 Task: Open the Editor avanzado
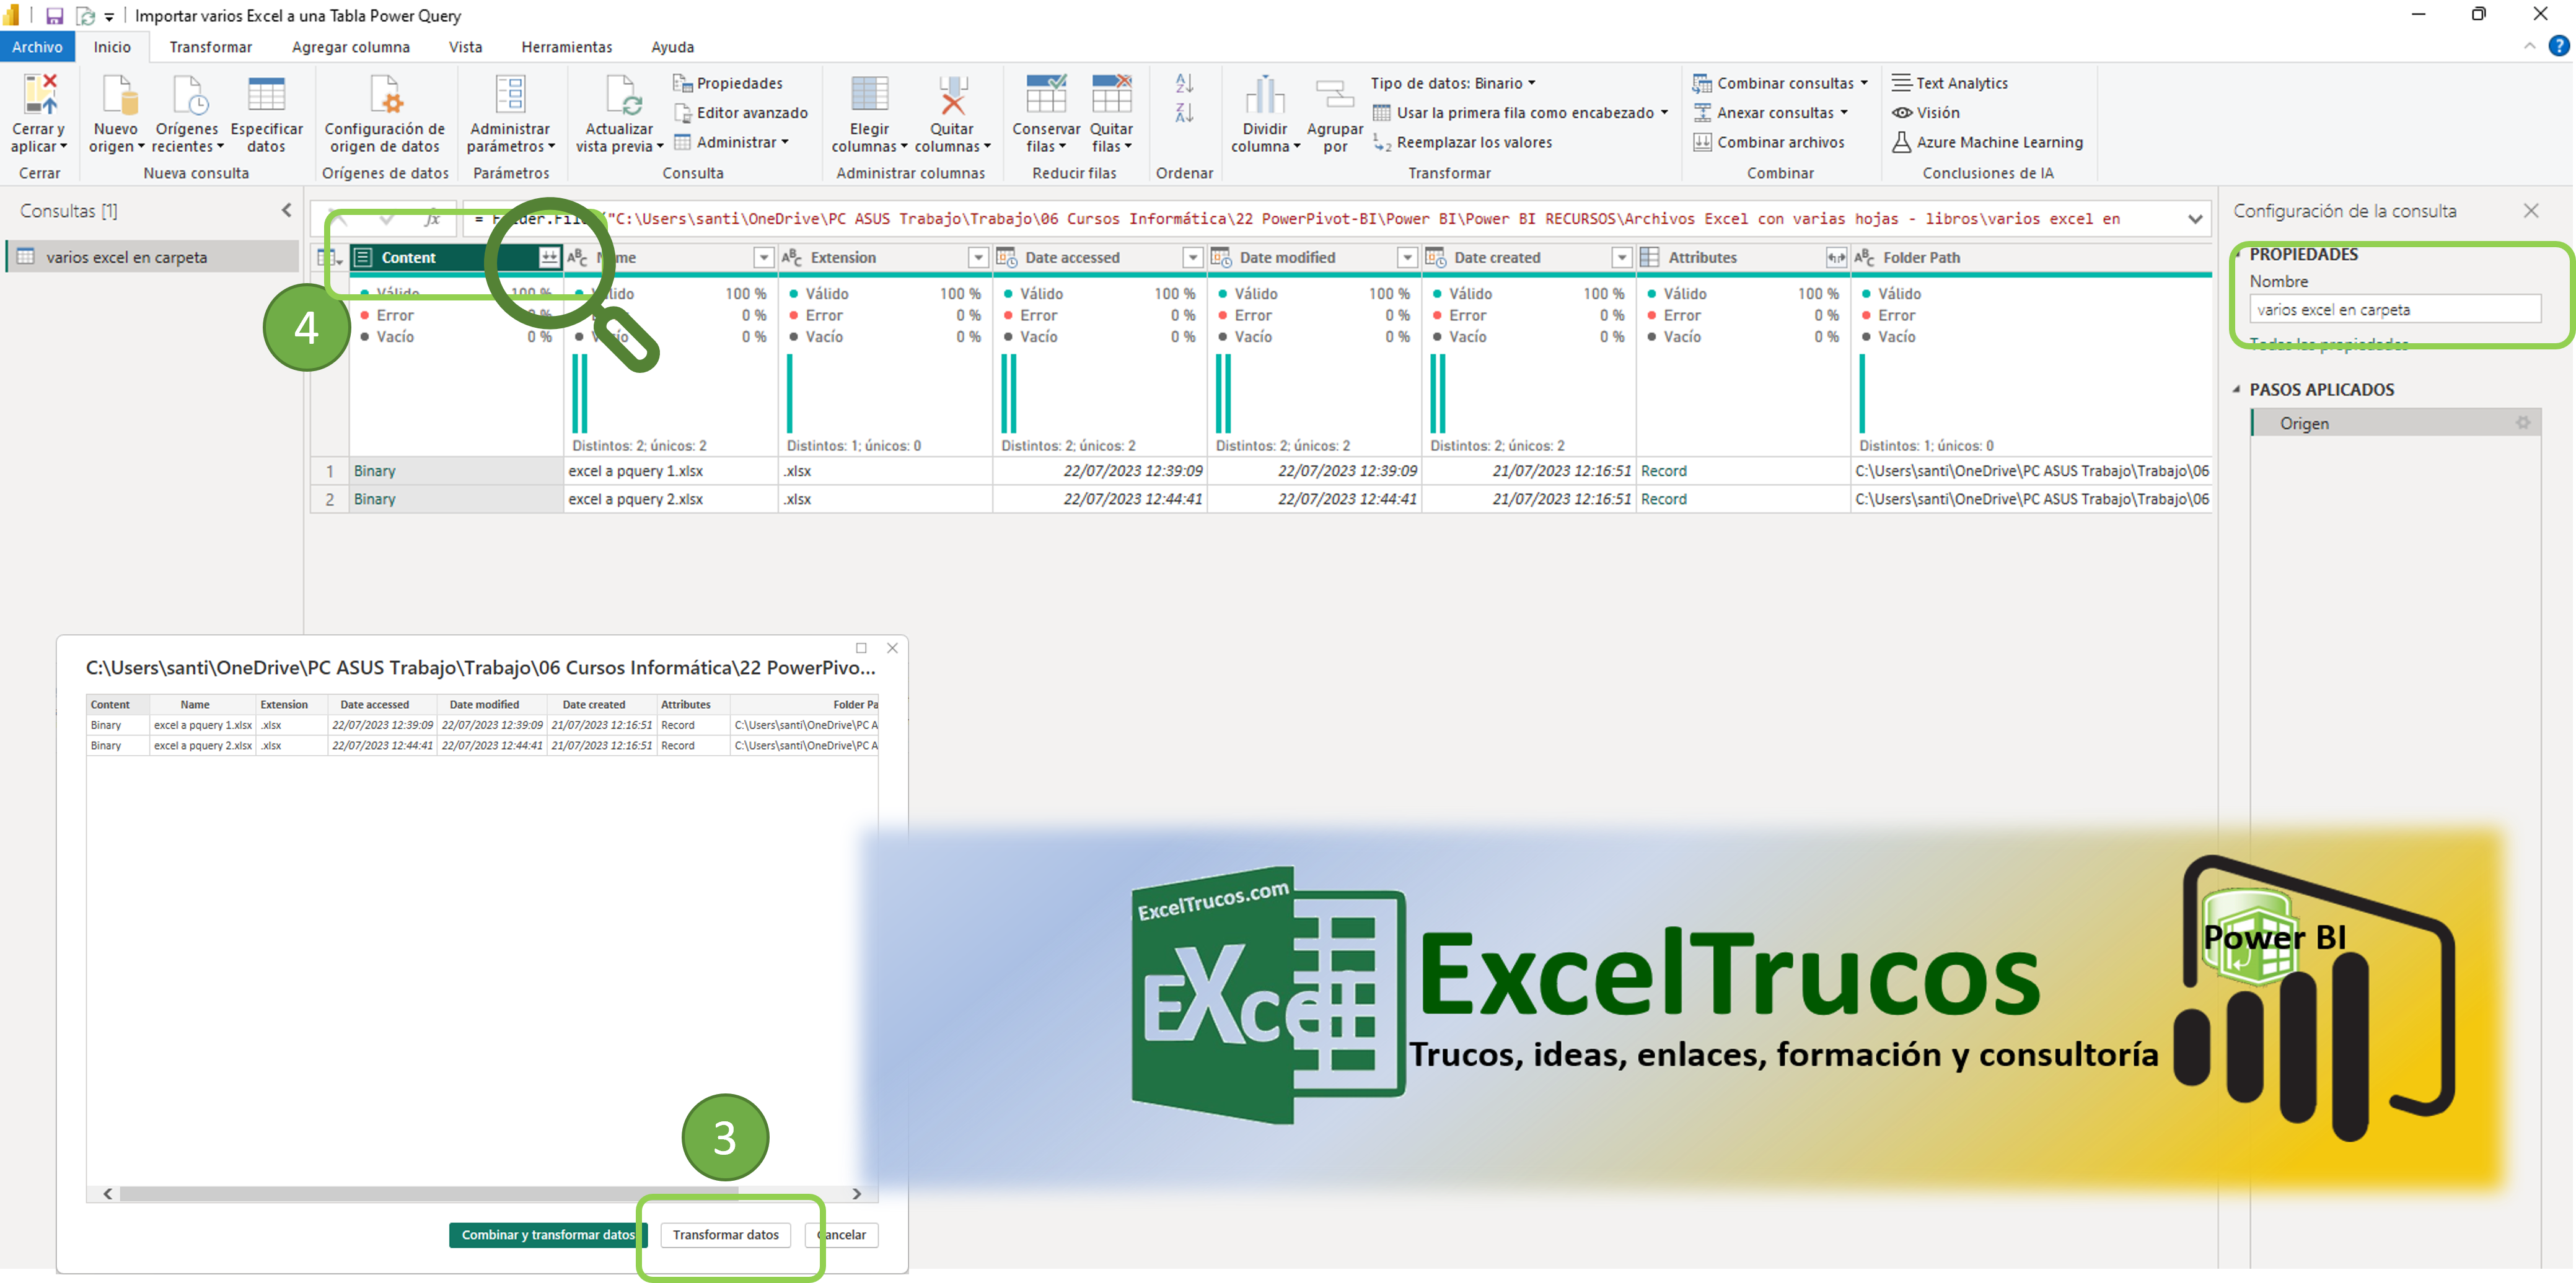[741, 113]
